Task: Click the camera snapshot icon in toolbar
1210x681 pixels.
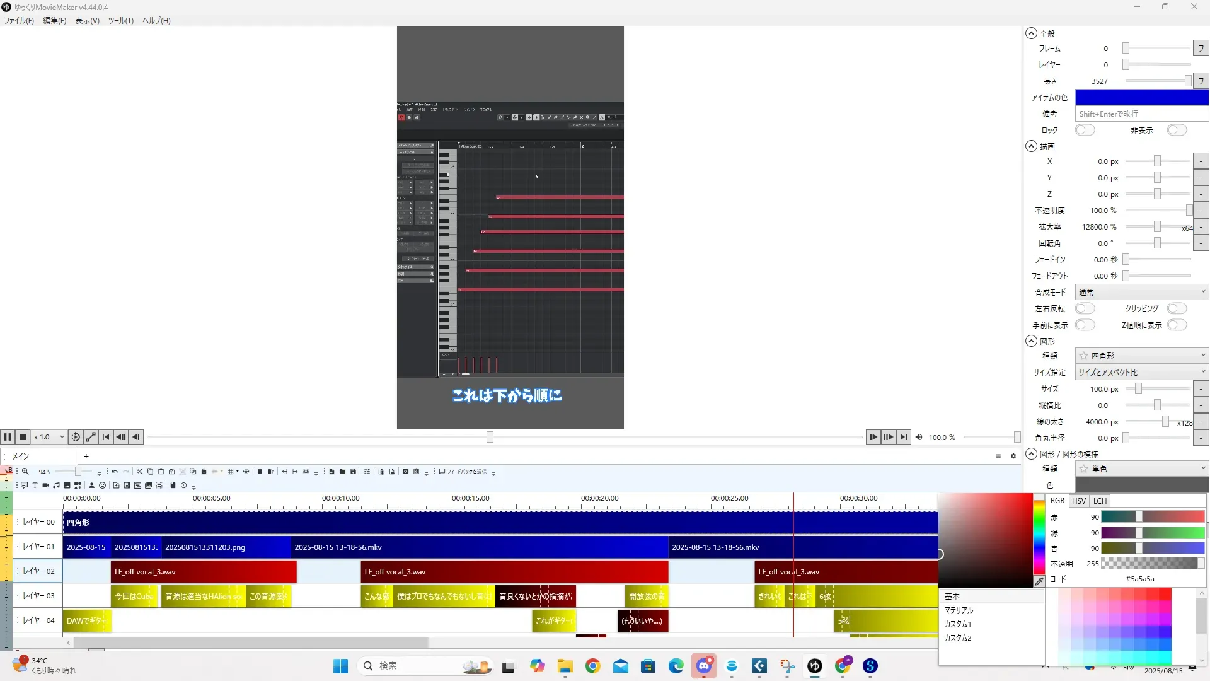Action: point(405,472)
